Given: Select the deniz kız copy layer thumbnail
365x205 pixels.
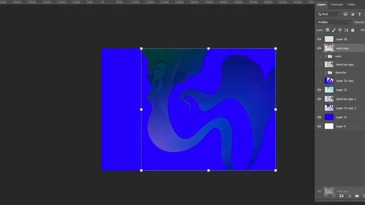Looking at the screenshot, I should [x=329, y=64].
